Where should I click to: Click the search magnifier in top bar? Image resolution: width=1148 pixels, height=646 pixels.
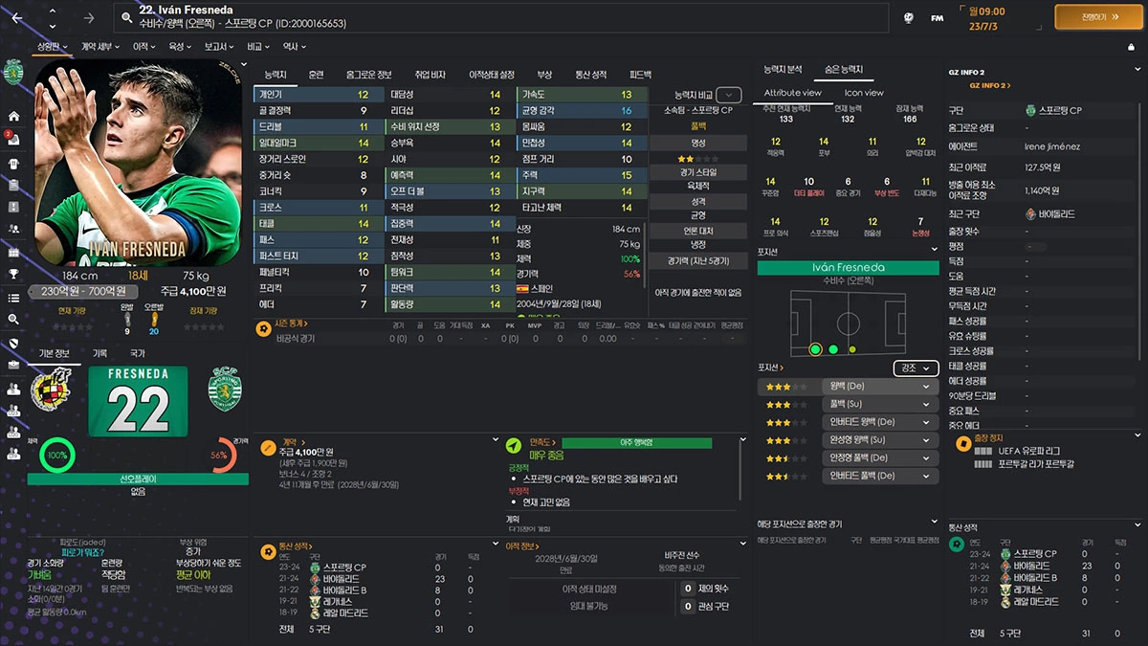tap(127, 17)
